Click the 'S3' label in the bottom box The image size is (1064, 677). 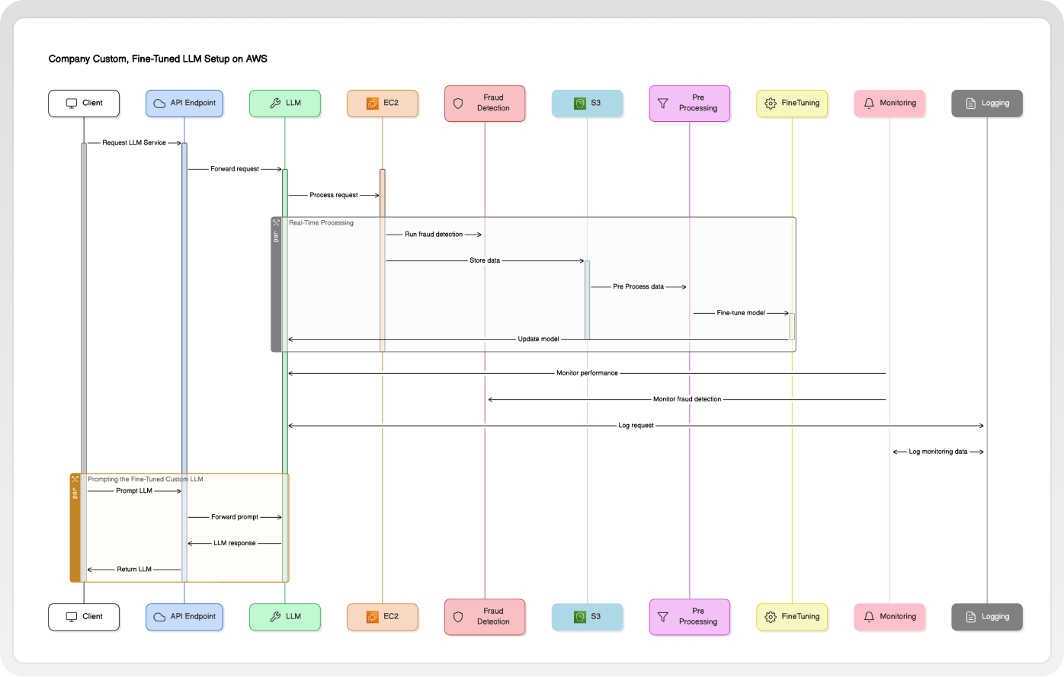(596, 617)
